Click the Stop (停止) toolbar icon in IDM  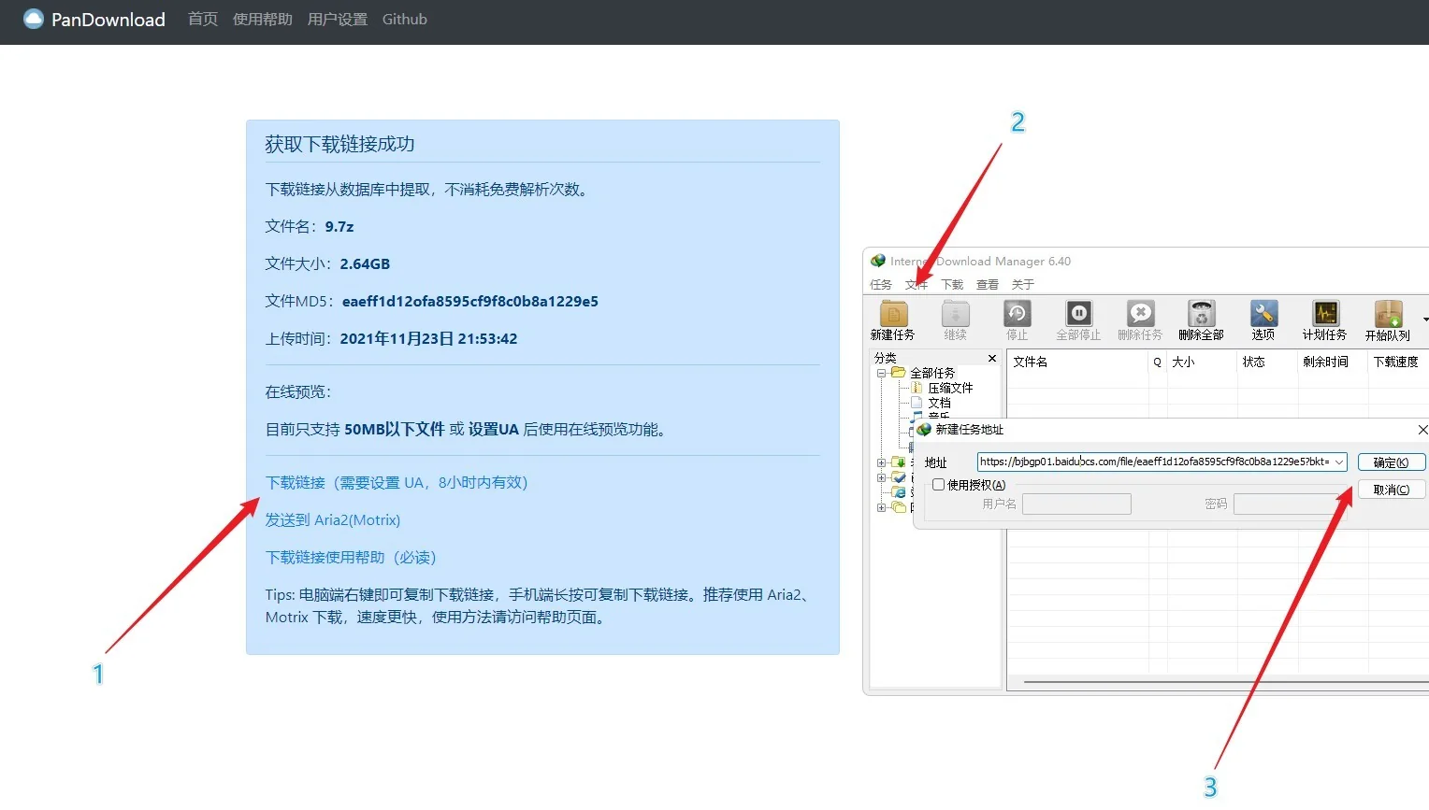click(1017, 314)
